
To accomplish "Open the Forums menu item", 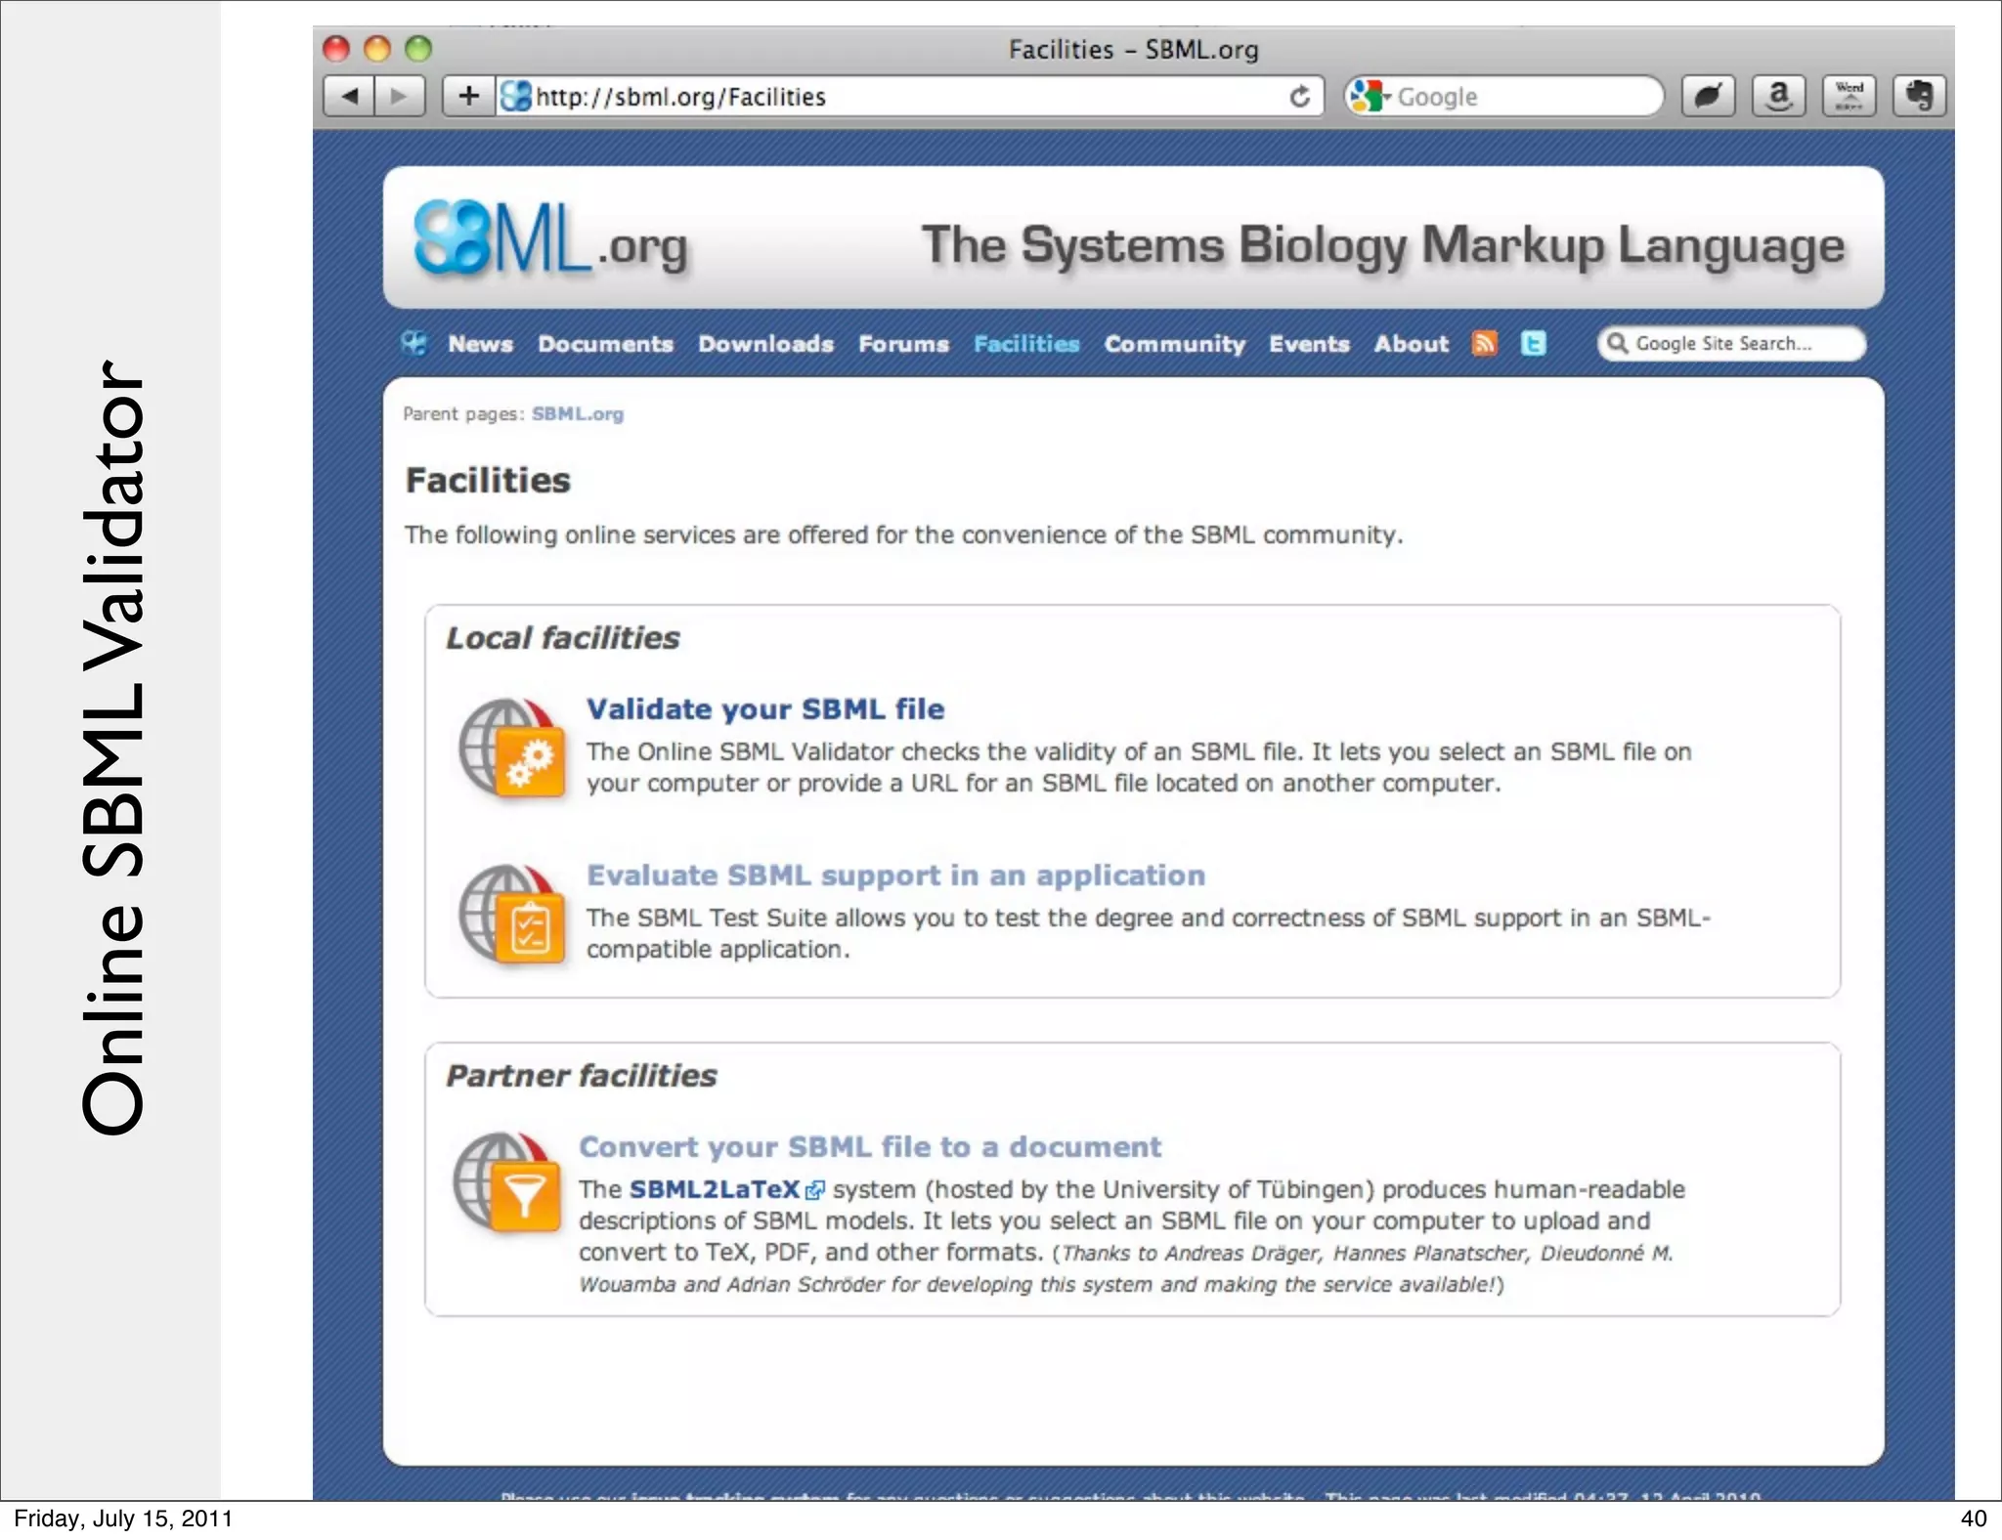I will click(903, 344).
